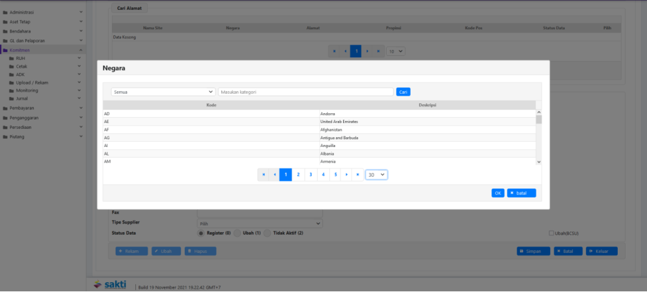Tick the Ubah(BCSU) checkbox
The width and height of the screenshot is (647, 292).
click(551, 233)
